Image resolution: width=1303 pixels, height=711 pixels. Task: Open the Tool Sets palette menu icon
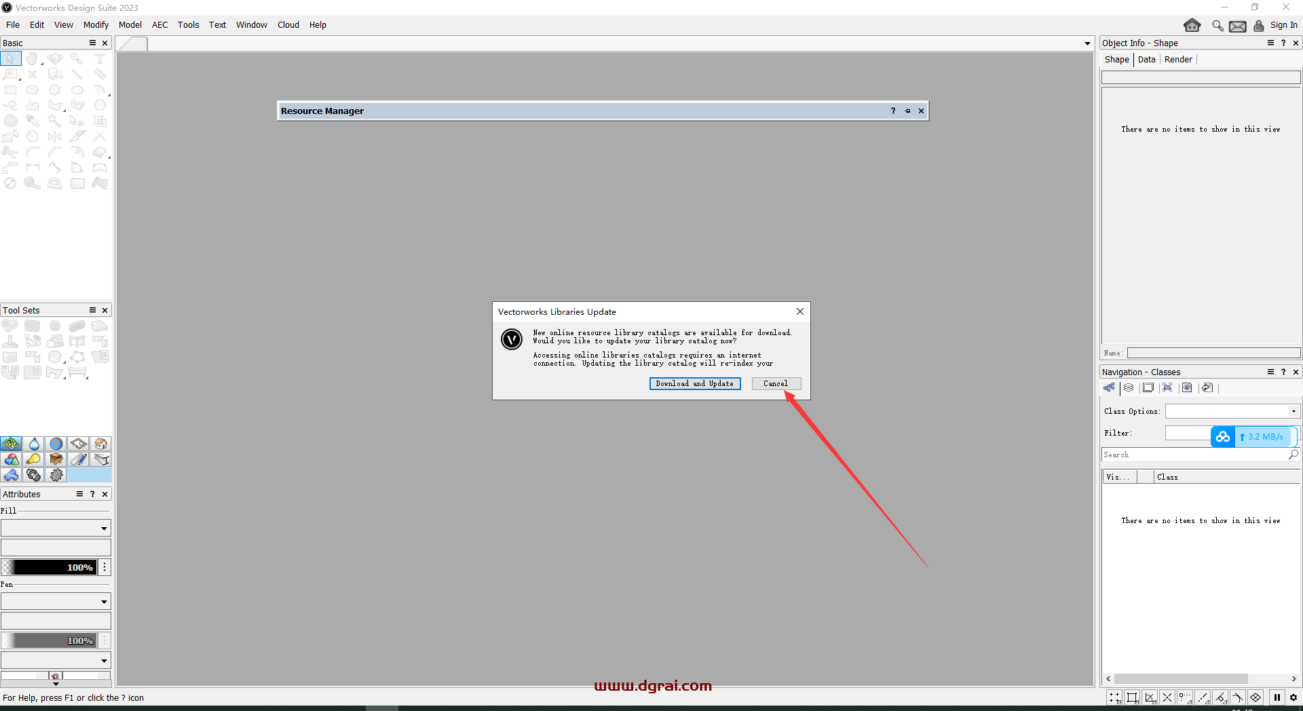coord(92,310)
